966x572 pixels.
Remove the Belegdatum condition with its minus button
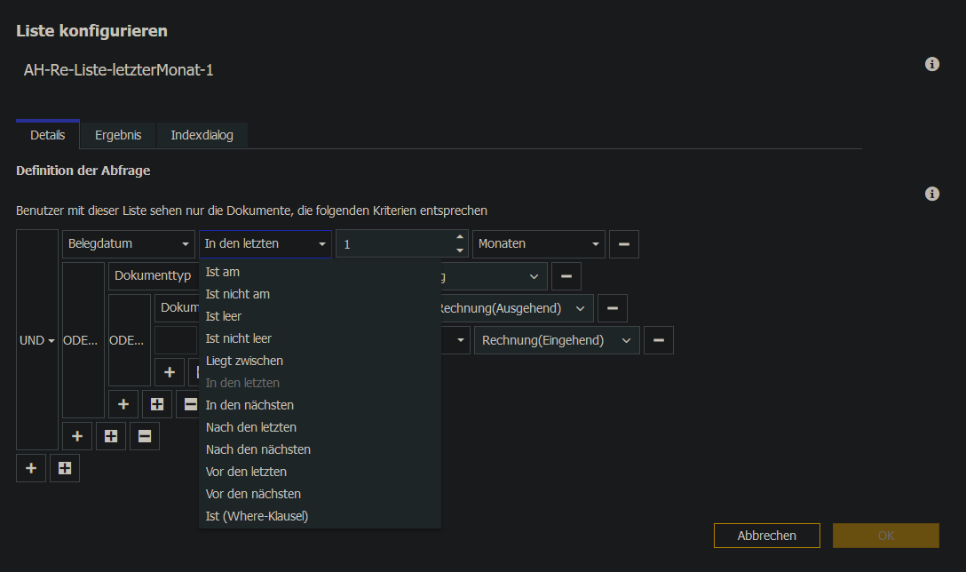(624, 244)
